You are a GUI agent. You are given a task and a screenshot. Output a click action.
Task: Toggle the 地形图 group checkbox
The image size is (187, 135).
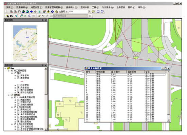pyautogui.click(x=12, y=95)
